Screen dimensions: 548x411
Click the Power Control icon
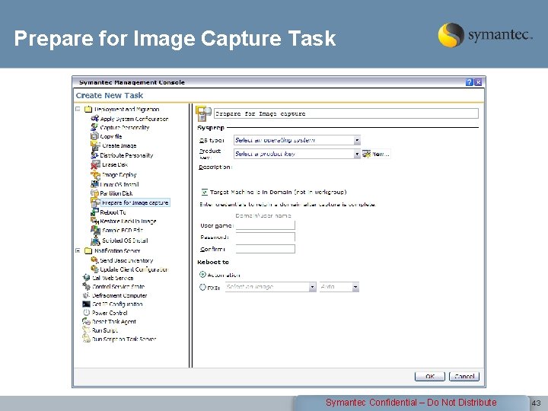coord(86,313)
